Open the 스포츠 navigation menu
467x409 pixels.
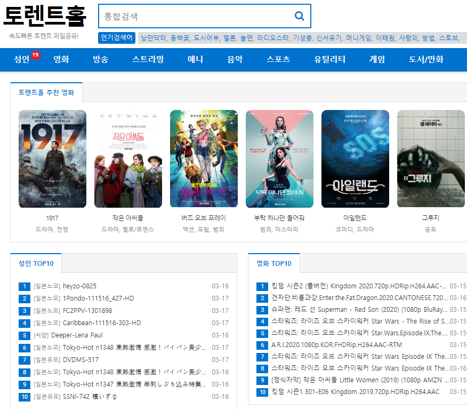[278, 59]
